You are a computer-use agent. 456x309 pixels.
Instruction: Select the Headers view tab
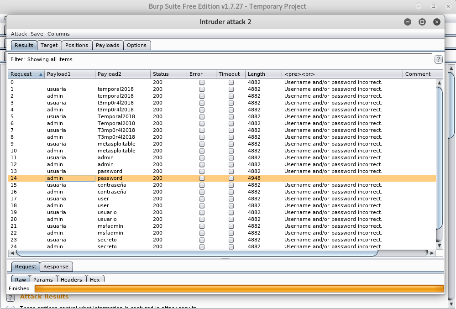(71, 280)
